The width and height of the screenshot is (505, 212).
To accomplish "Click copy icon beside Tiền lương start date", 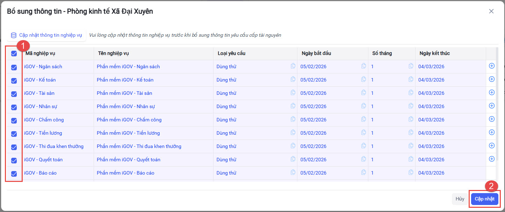I will pyautogui.click(x=364, y=132).
